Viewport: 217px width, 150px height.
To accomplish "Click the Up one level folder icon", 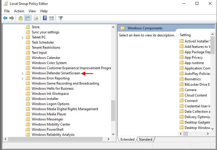I will pos(21,18).
